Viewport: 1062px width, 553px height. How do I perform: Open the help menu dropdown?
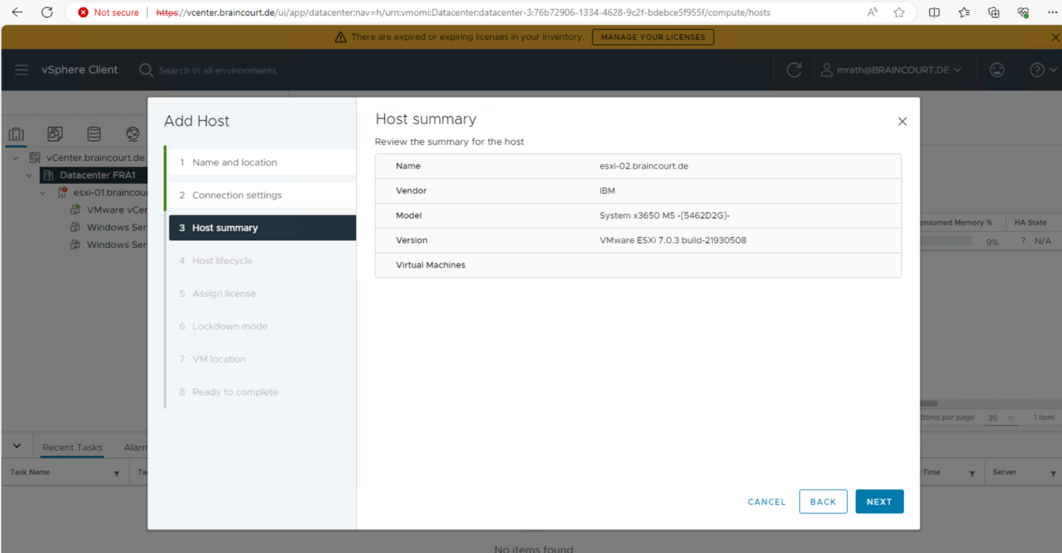[1043, 70]
